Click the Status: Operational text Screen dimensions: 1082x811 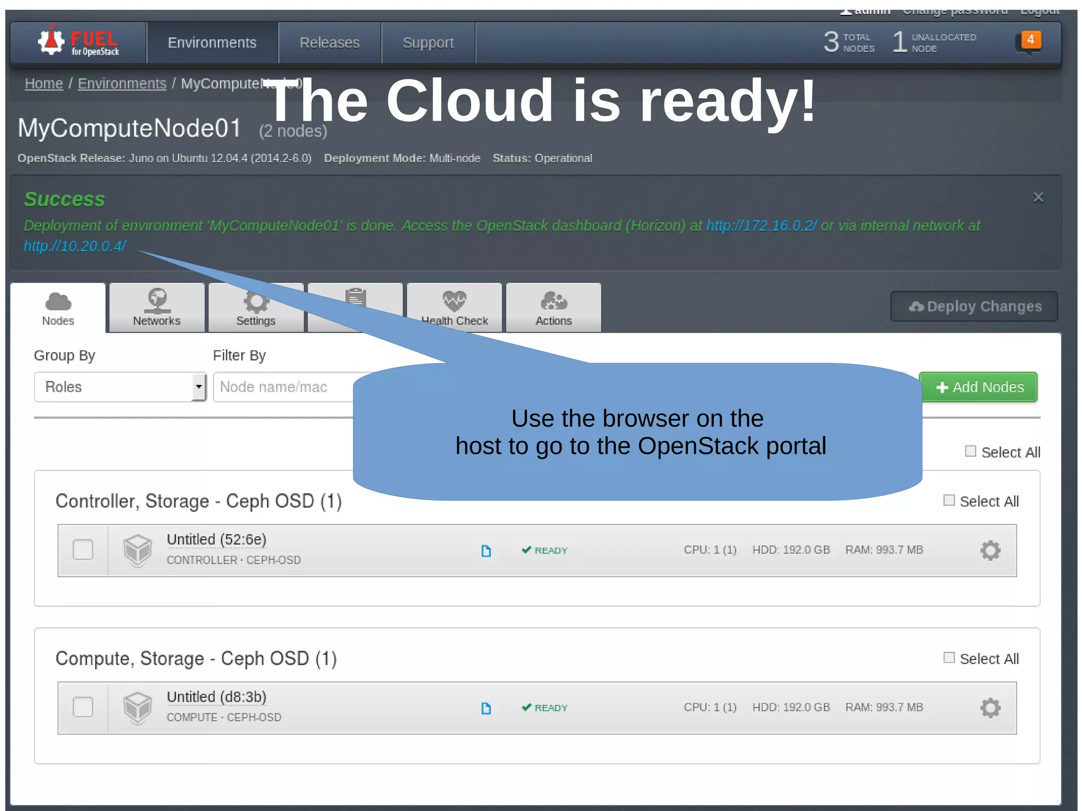click(543, 159)
